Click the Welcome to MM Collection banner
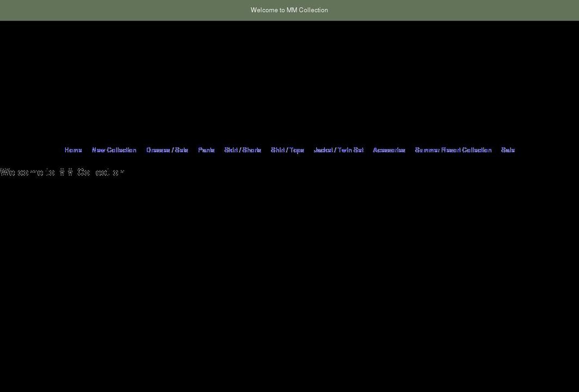This screenshot has width=579, height=392. tap(289, 10)
